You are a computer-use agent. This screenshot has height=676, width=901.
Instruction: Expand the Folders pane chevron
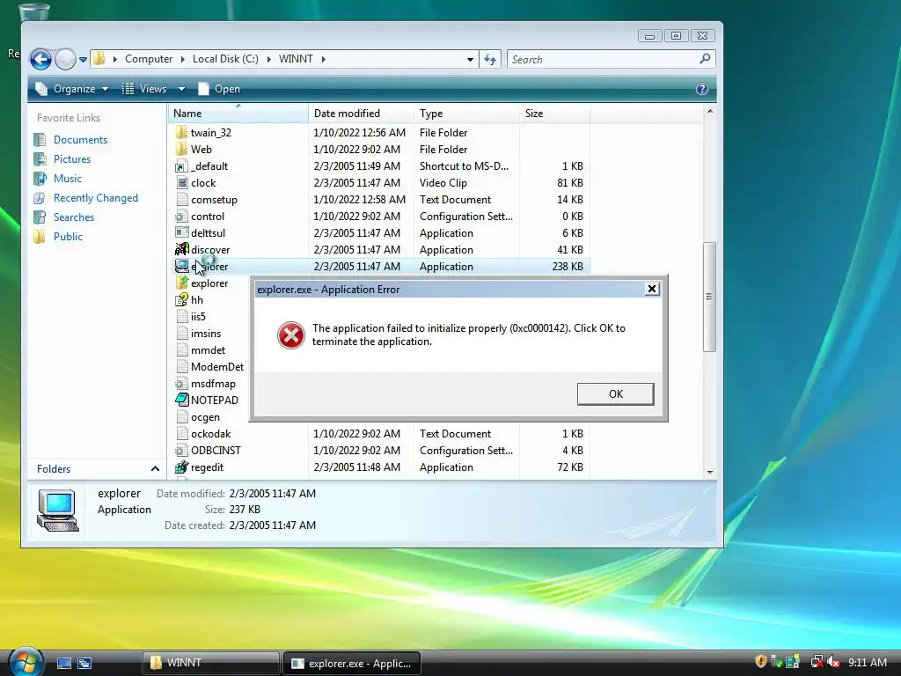pyautogui.click(x=155, y=469)
